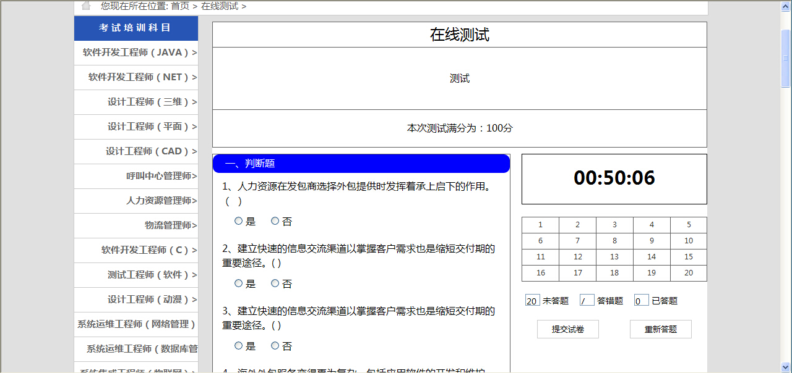This screenshot has height=373, width=792.
Task: Select 是 for question 1
Action: click(238, 221)
